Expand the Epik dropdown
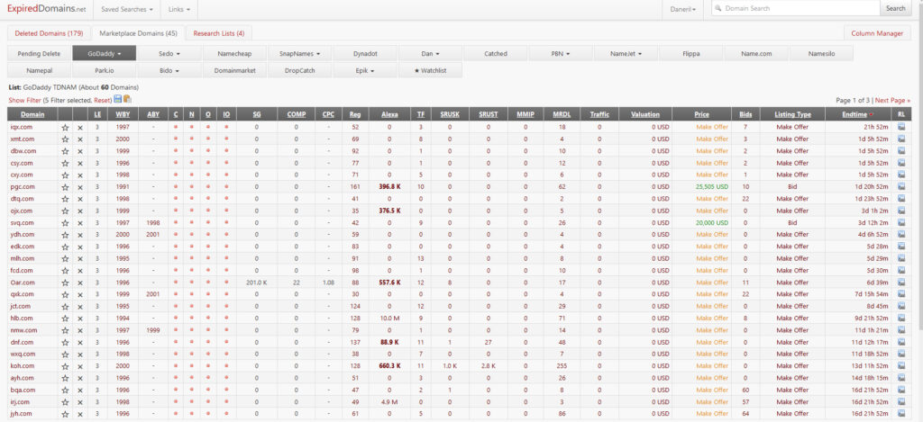 pos(365,70)
